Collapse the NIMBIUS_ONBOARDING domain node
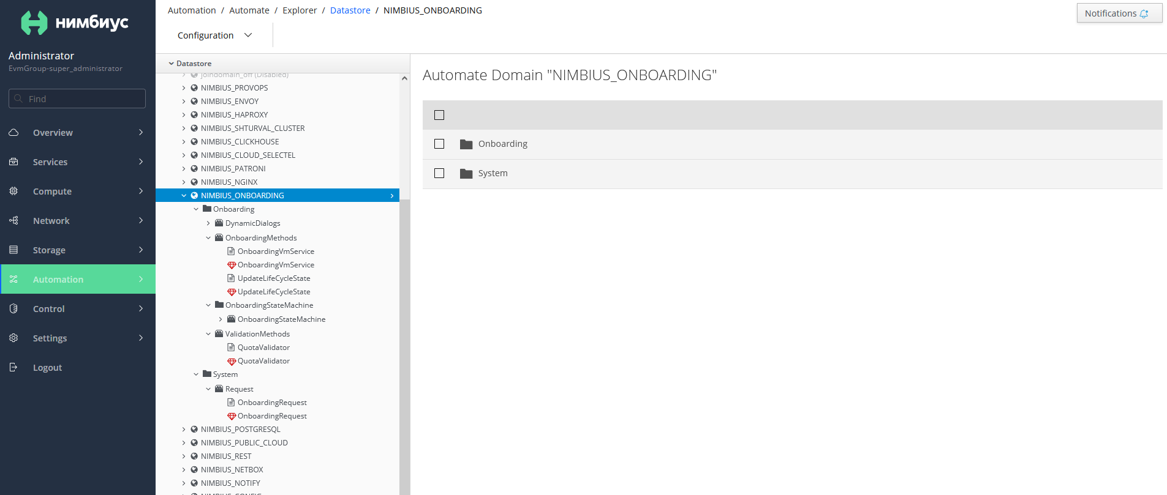The height and width of the screenshot is (495, 1167). click(184, 196)
